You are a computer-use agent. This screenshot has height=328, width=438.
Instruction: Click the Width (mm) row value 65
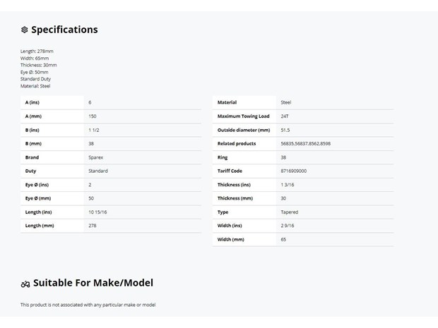pos(283,240)
